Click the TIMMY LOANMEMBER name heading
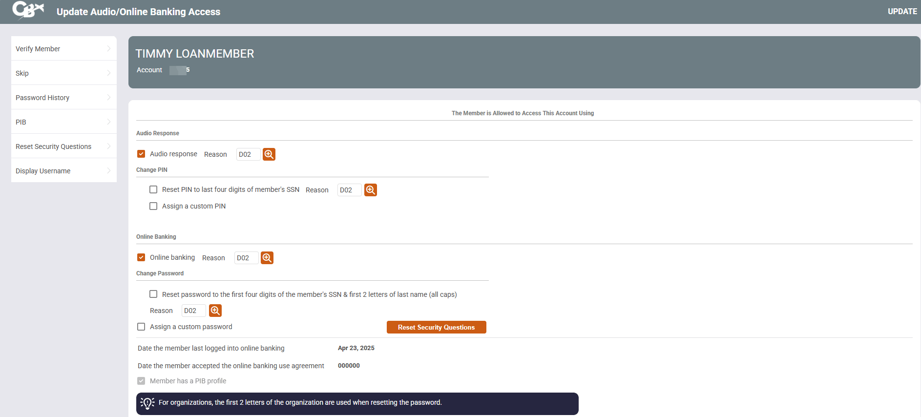The image size is (921, 417). (x=195, y=54)
